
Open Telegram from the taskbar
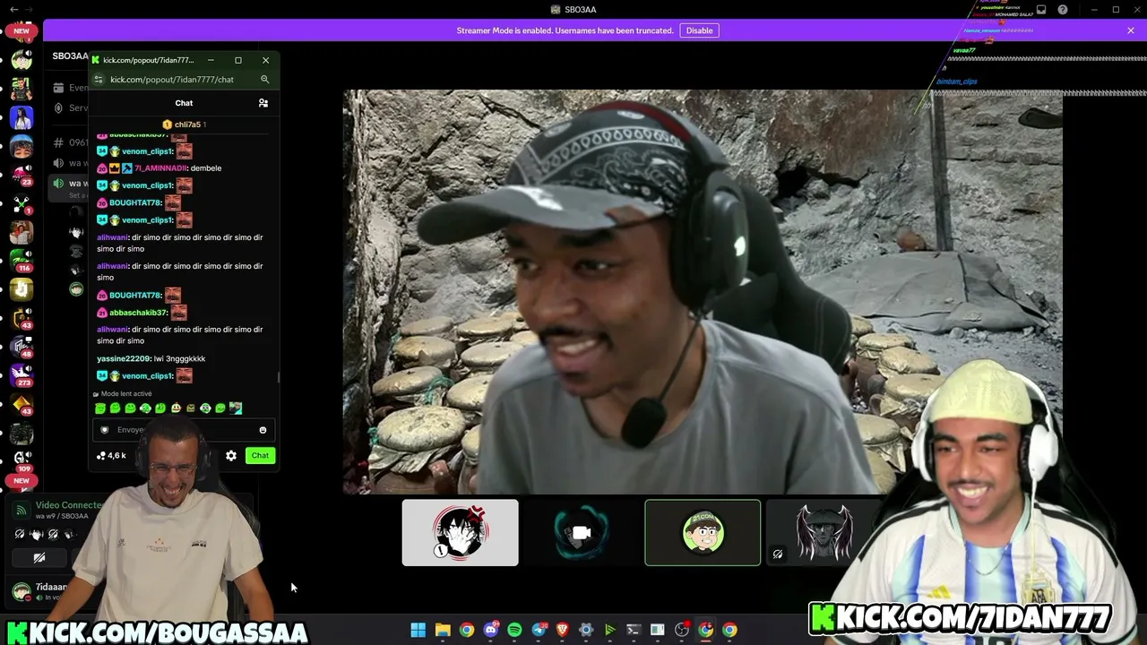click(539, 630)
